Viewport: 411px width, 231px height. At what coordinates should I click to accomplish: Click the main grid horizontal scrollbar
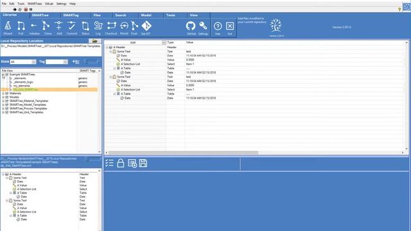tap(184, 153)
